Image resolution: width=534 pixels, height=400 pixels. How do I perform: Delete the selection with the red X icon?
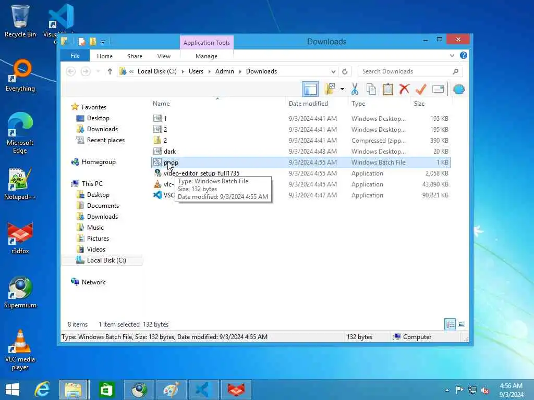coord(404,90)
